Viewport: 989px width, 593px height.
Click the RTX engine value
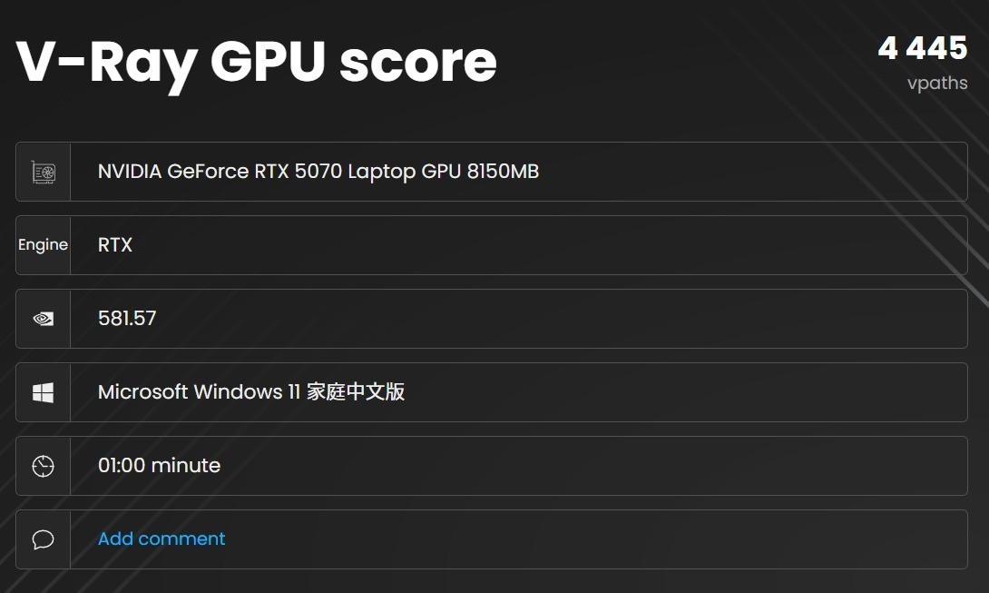(115, 245)
